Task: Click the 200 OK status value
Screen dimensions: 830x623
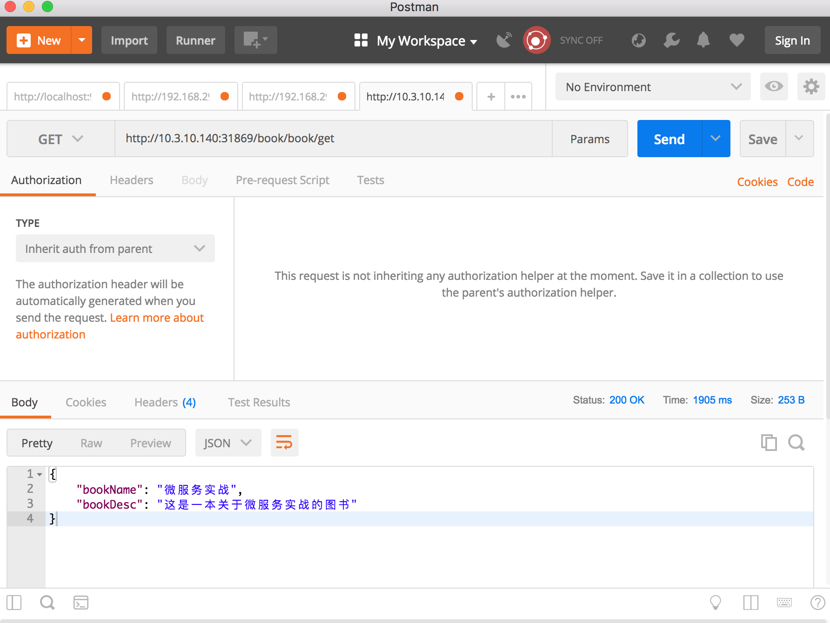Action: (x=627, y=400)
